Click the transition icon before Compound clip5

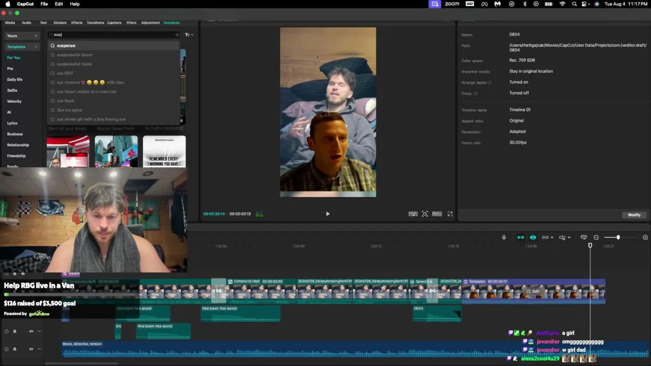(218, 291)
